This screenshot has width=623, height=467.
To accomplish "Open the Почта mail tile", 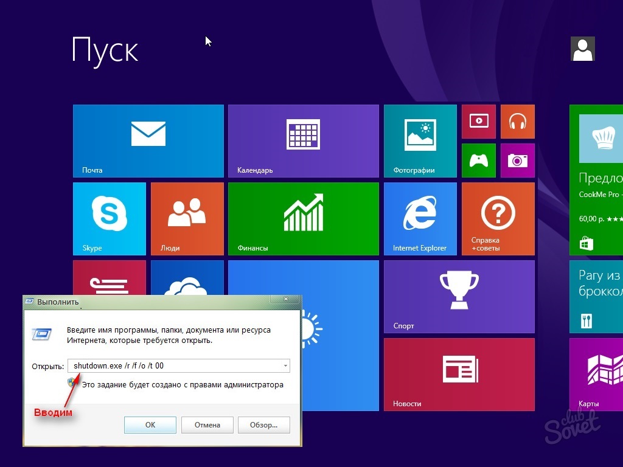I will (148, 140).
